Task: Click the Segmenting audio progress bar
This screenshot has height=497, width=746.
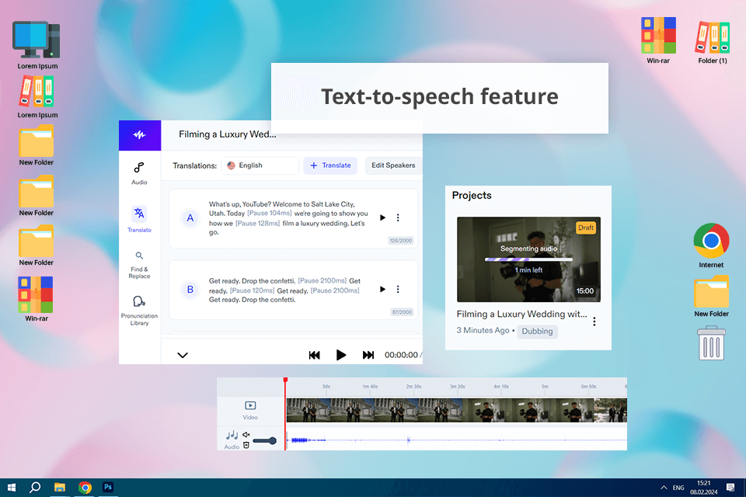Action: pyautogui.click(x=528, y=259)
